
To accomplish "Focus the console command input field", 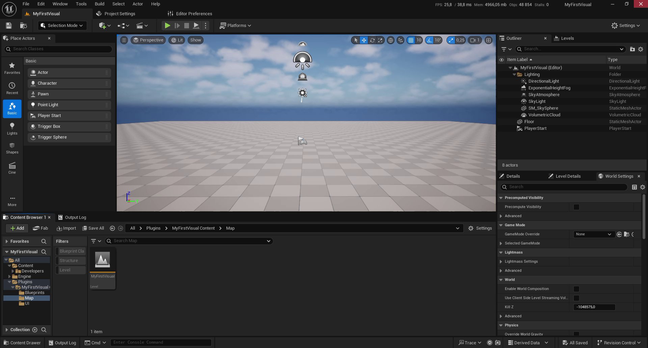I will [161, 343].
